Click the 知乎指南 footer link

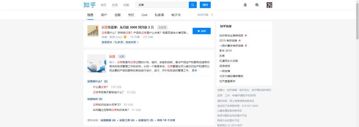[x=232, y=90]
